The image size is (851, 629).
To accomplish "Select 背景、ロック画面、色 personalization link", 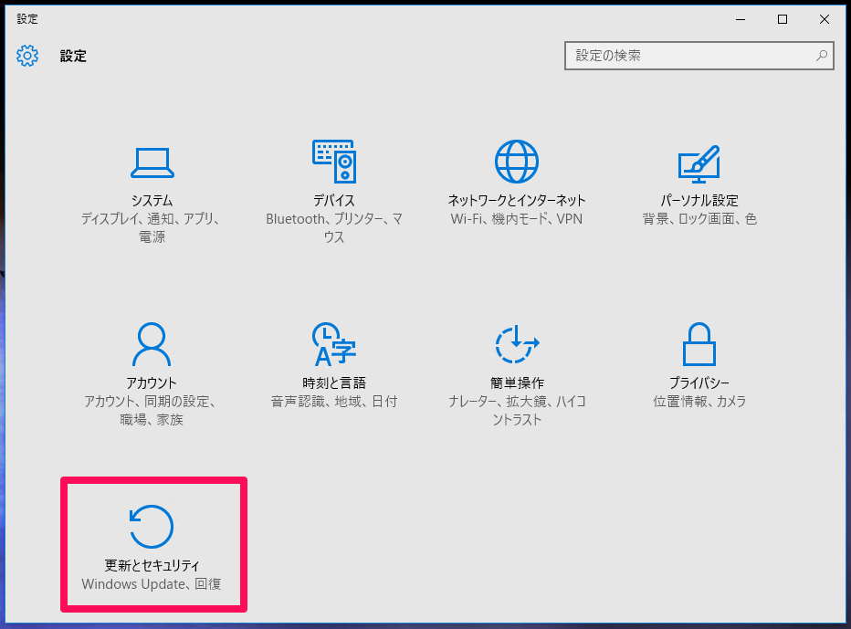I will point(699,219).
